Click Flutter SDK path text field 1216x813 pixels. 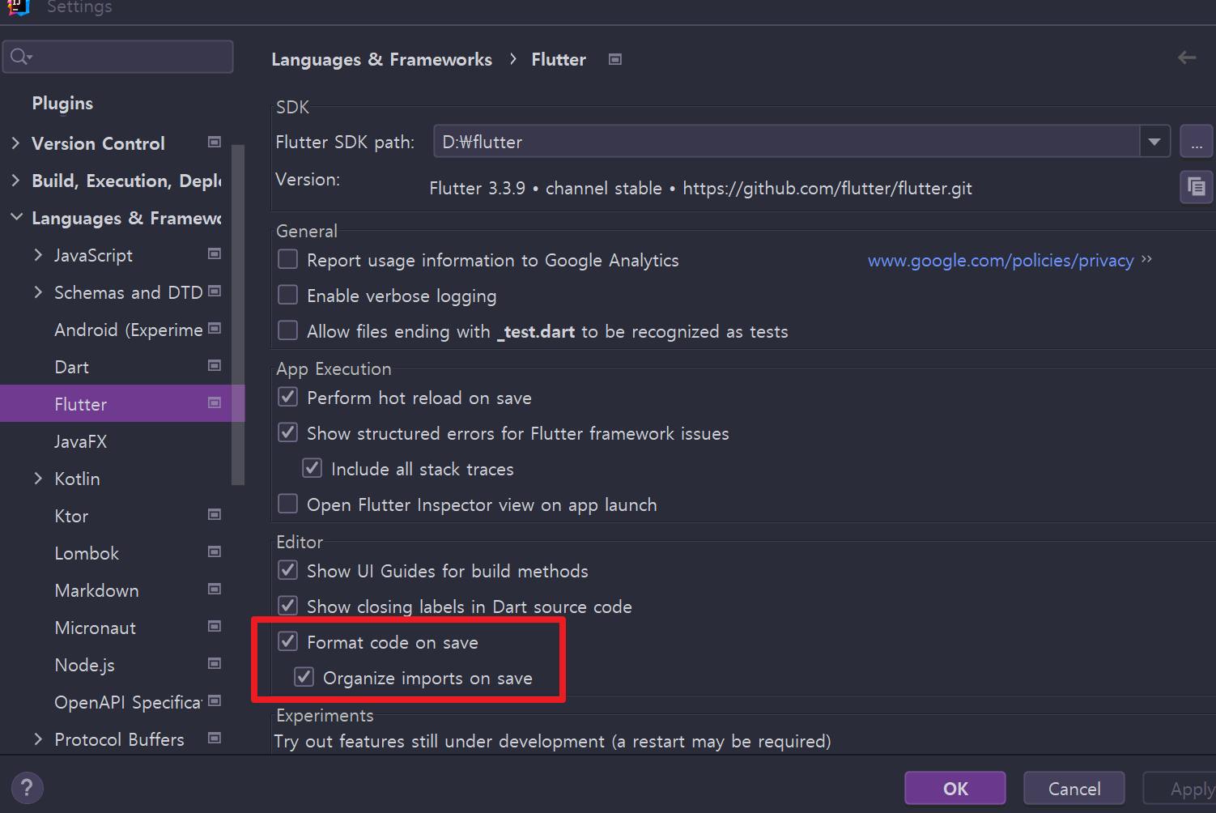point(787,142)
